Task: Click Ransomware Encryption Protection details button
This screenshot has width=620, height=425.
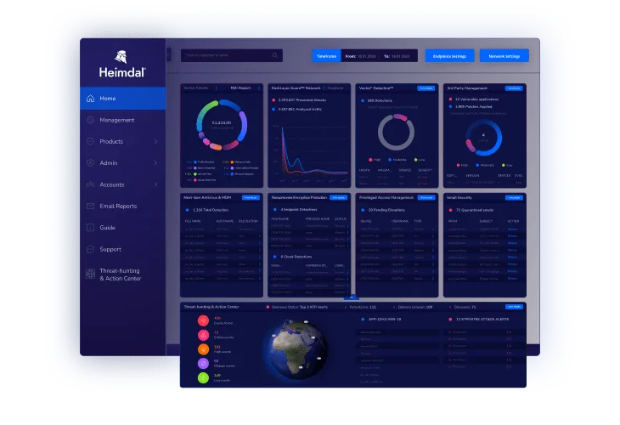Action: 339,197
